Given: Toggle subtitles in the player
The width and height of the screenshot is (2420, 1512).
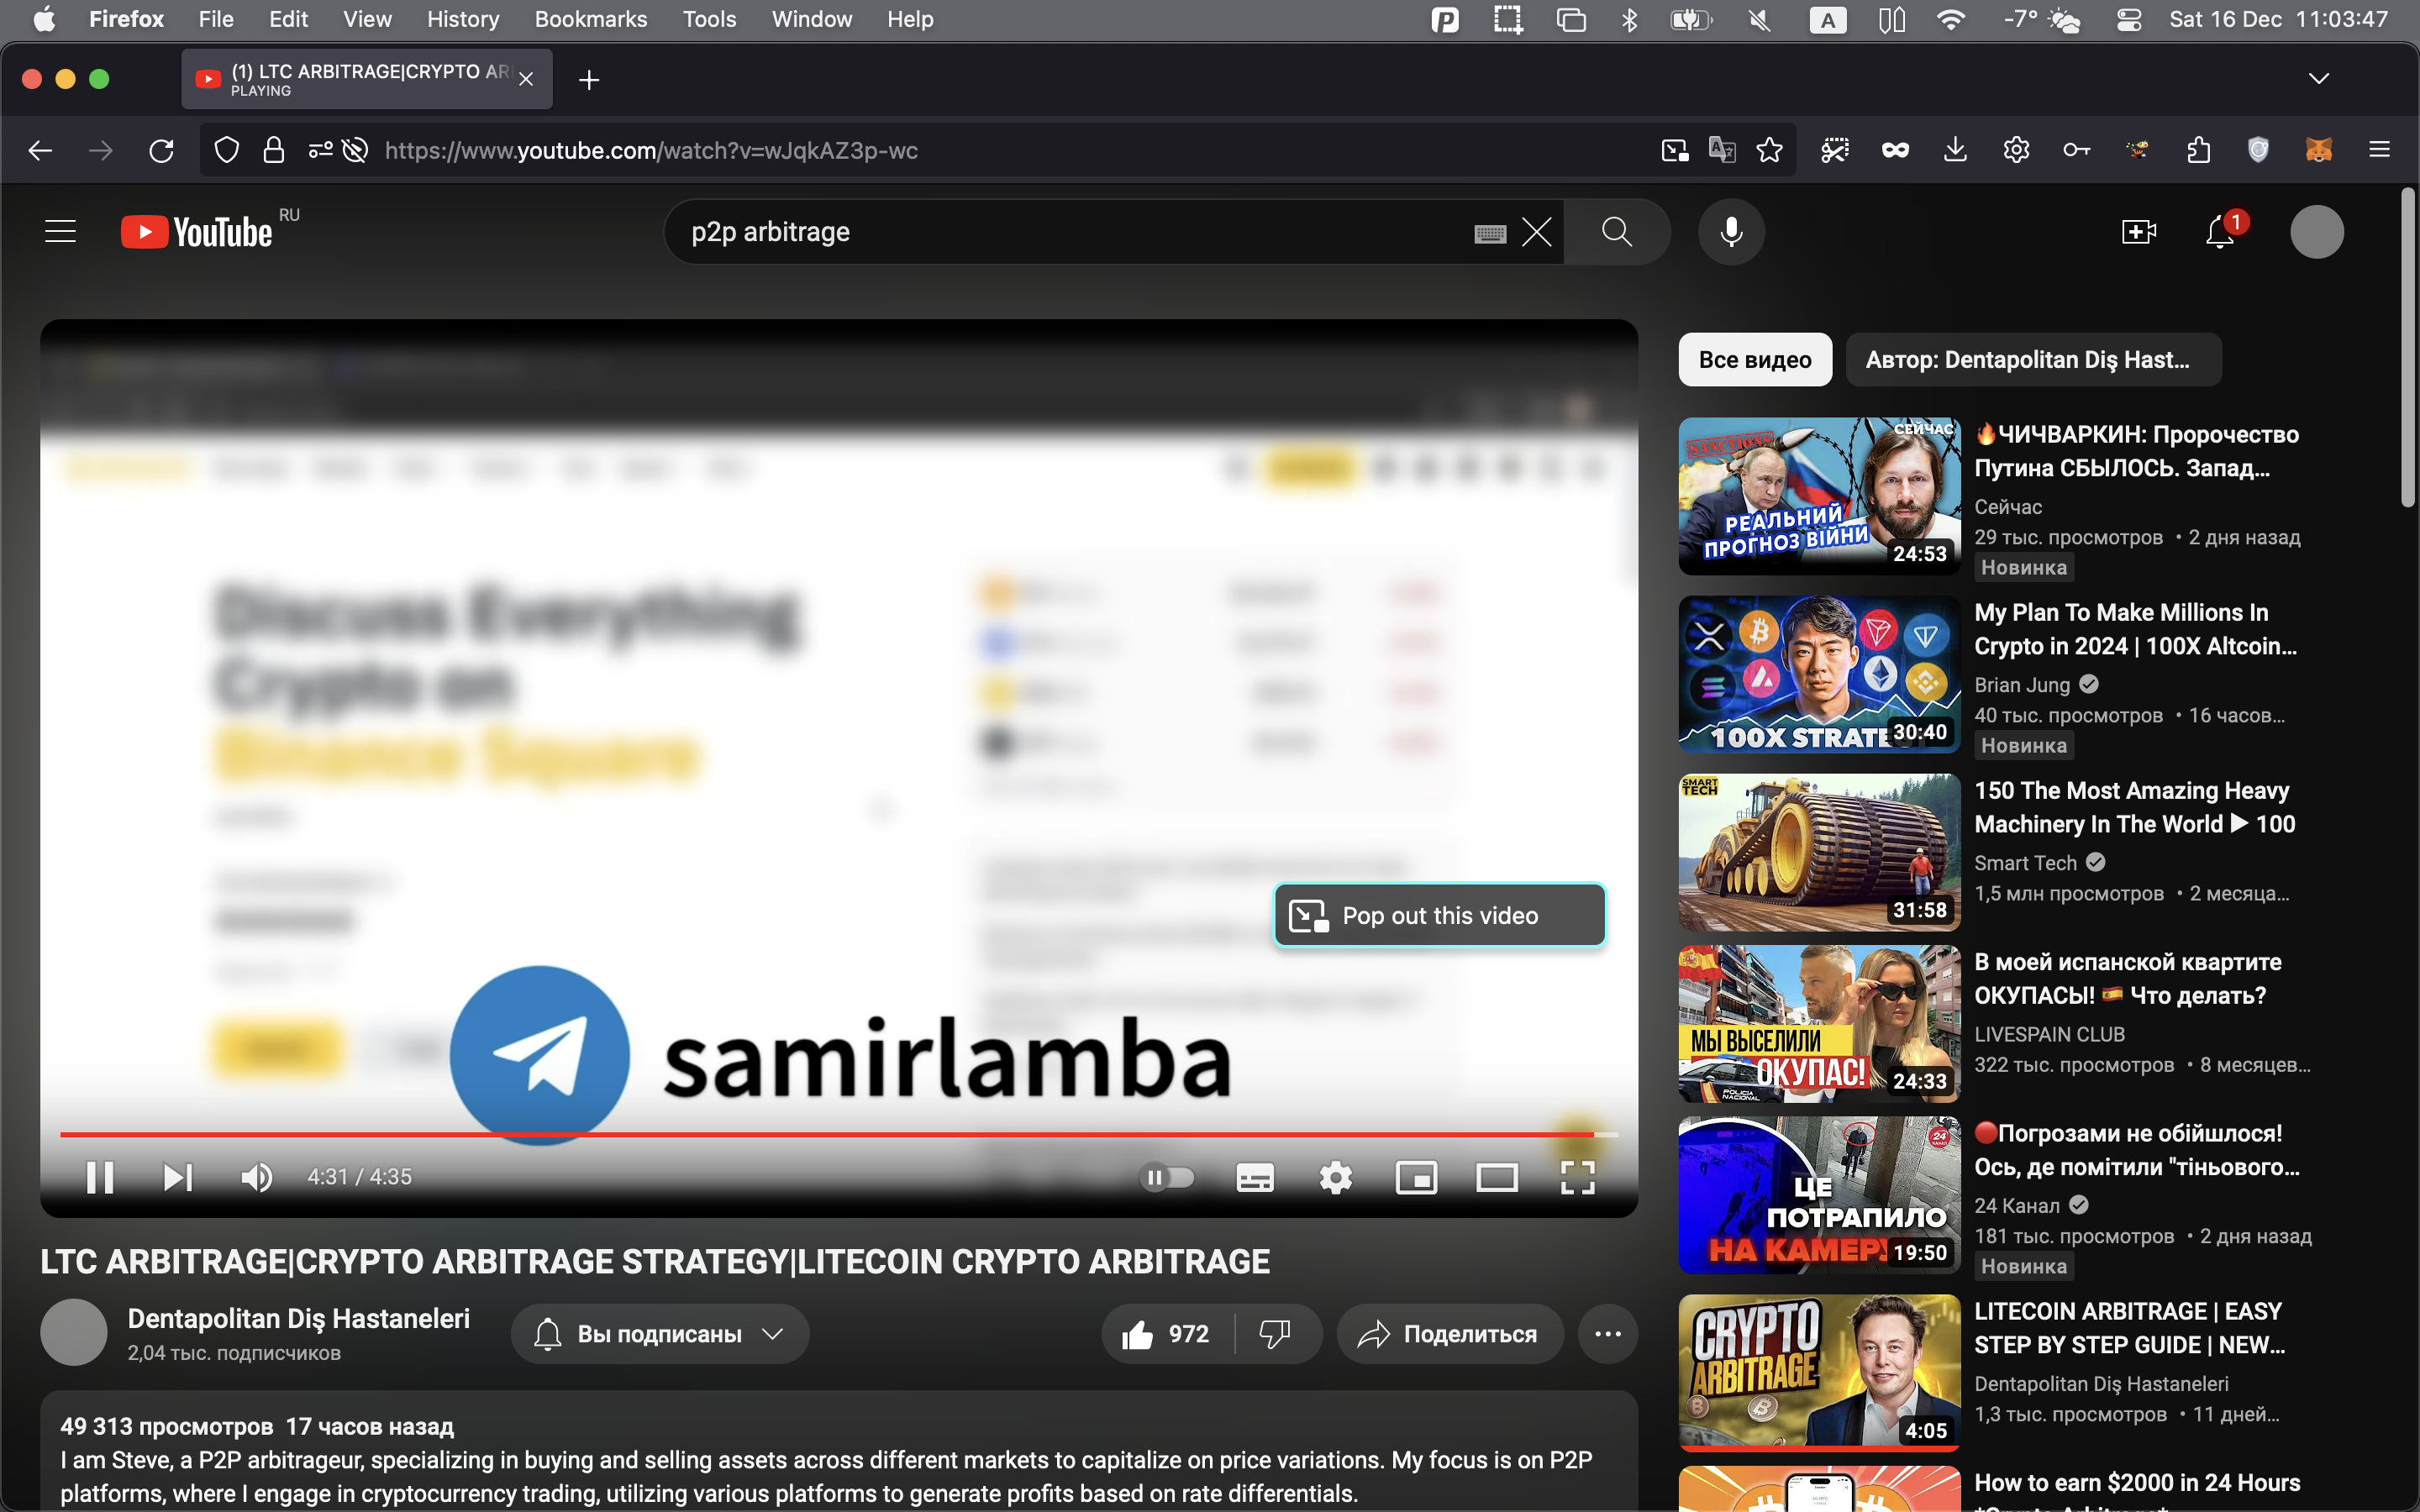Looking at the screenshot, I should click(x=1255, y=1177).
